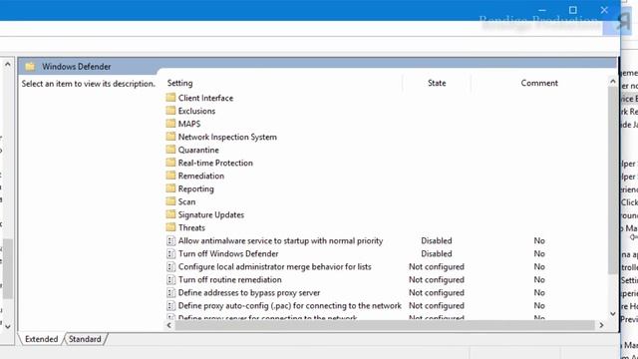Select 'Define addresses to bypass proxy server'
This screenshot has height=359, width=638.
point(249,293)
